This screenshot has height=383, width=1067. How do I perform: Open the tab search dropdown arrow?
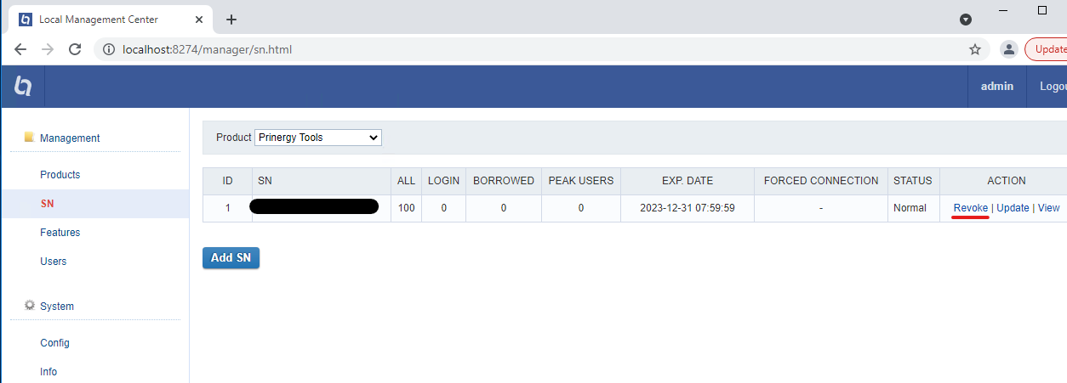966,20
